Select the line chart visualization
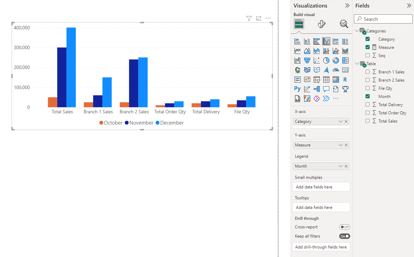Viewport: 414px width, 257px height. [297, 51]
